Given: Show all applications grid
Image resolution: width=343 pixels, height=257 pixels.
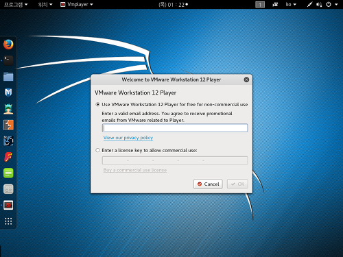Looking at the screenshot, I should pos(8,221).
